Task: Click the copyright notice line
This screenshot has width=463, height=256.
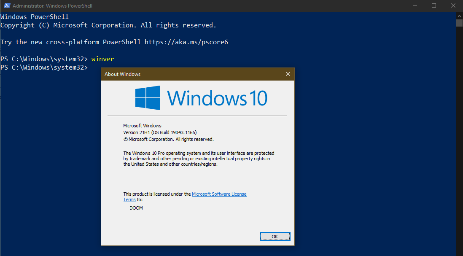Action: (x=168, y=139)
